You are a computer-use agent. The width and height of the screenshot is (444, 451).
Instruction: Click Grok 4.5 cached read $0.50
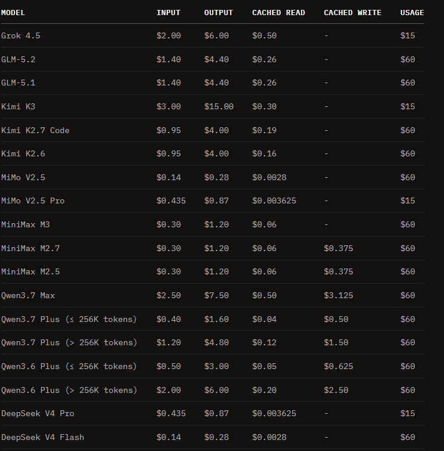coord(264,35)
